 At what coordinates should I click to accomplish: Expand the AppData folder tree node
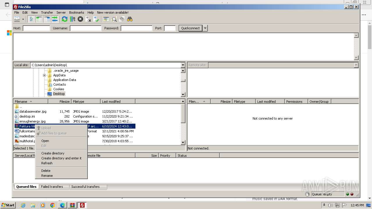coord(44,75)
